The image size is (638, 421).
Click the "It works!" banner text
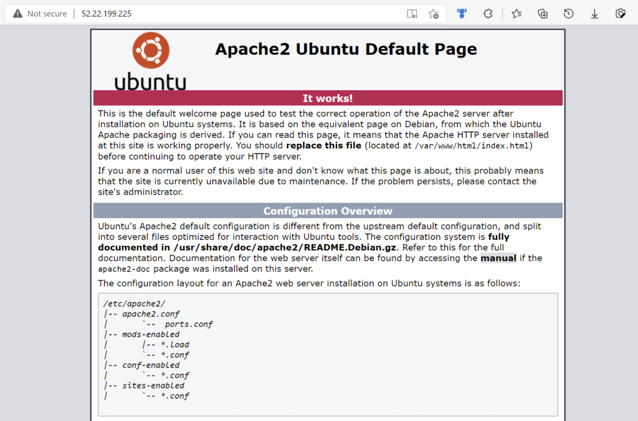[328, 98]
